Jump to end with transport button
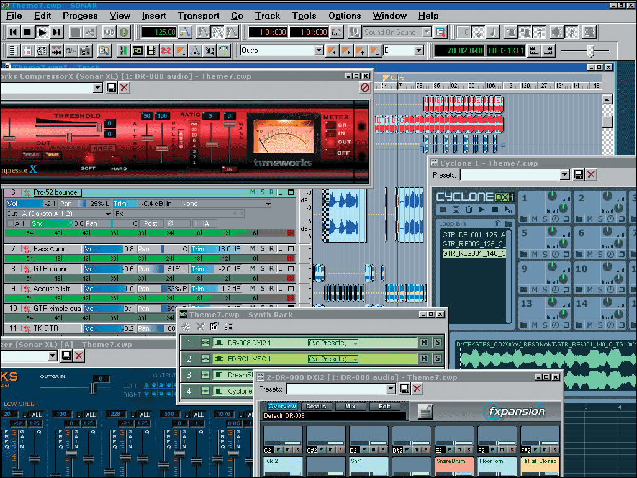The image size is (637, 478). pos(57,32)
